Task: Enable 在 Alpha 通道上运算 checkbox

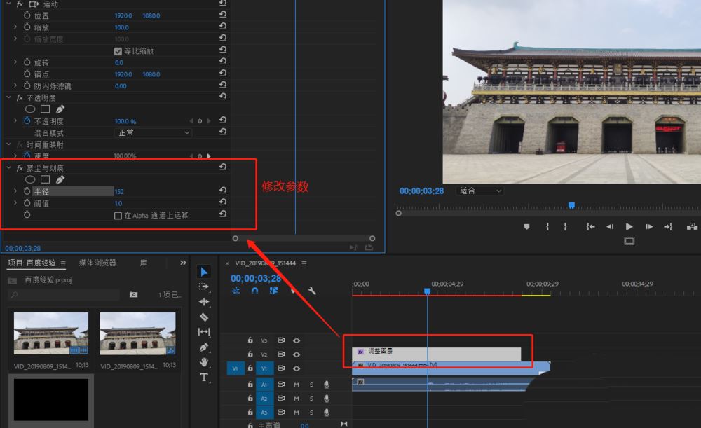Action: tap(118, 216)
